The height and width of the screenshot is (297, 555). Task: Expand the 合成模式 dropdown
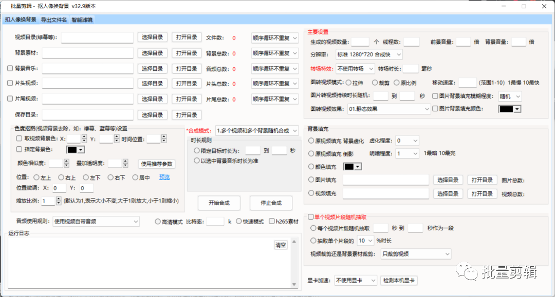pos(256,131)
